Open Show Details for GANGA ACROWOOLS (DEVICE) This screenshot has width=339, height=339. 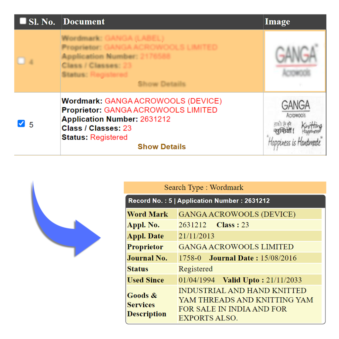click(162, 147)
